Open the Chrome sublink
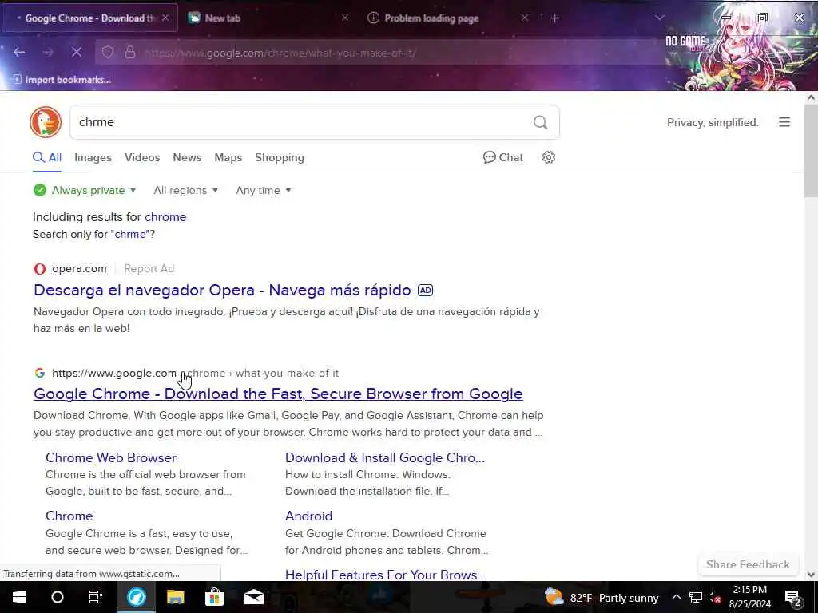Screen dimensions: 818x613 (x=69, y=516)
